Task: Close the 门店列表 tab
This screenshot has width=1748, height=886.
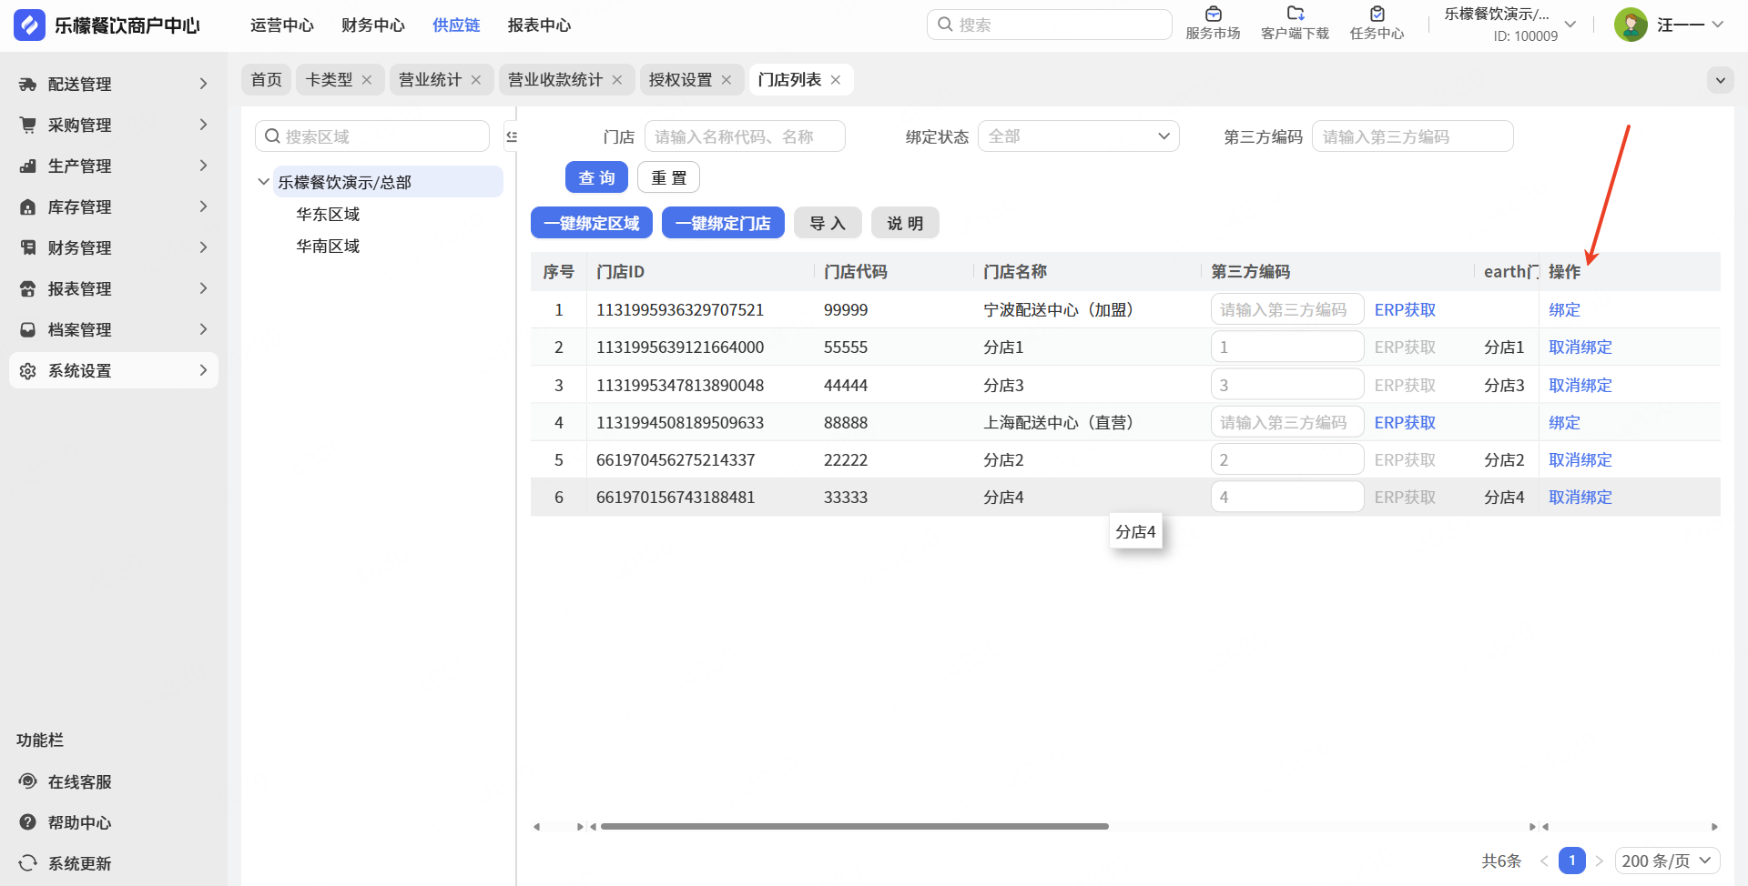Action: tap(836, 80)
